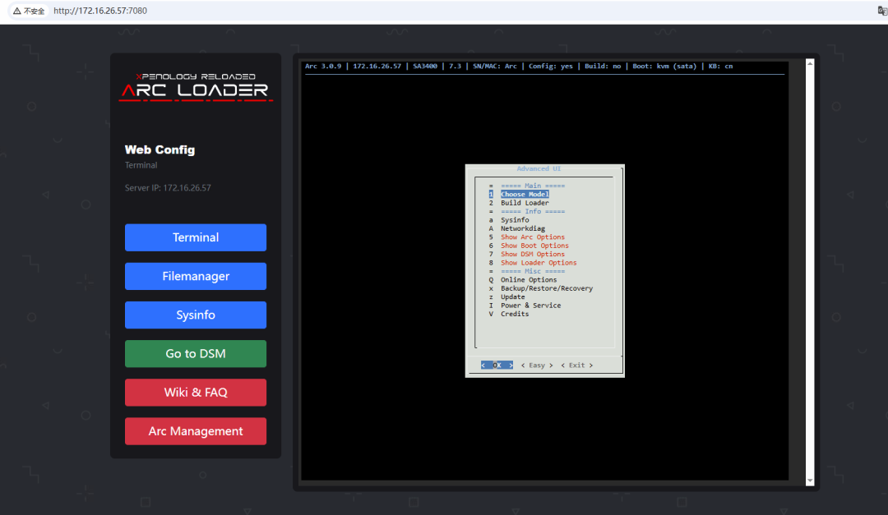888x515 pixels.
Task: Select Credits menu entry
Action: [x=515, y=314]
